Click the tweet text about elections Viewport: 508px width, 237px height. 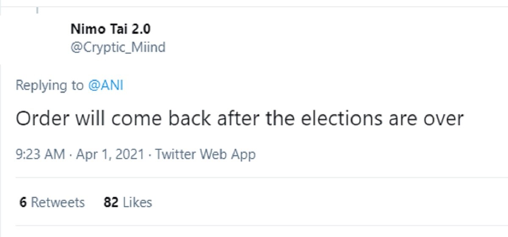tap(240, 119)
